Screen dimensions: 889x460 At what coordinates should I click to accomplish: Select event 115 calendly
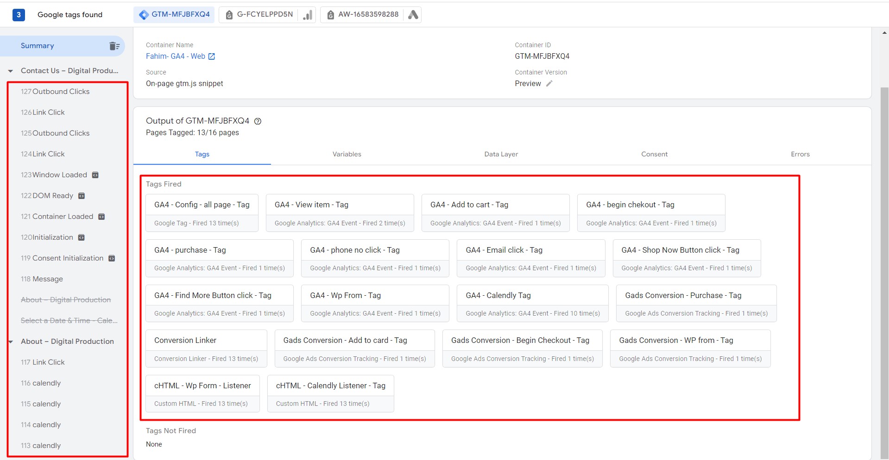(x=41, y=404)
